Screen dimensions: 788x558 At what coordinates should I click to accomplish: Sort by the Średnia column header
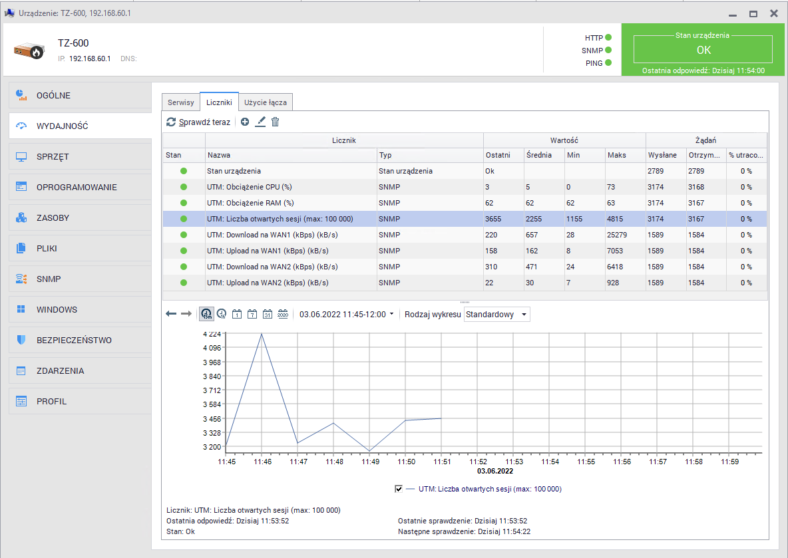tap(544, 155)
